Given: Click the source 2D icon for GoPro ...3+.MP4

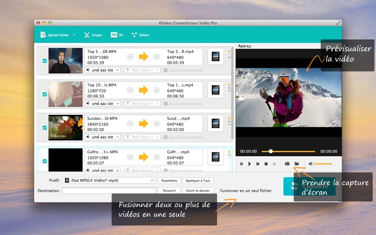Looking at the screenshot, I should [130, 157].
